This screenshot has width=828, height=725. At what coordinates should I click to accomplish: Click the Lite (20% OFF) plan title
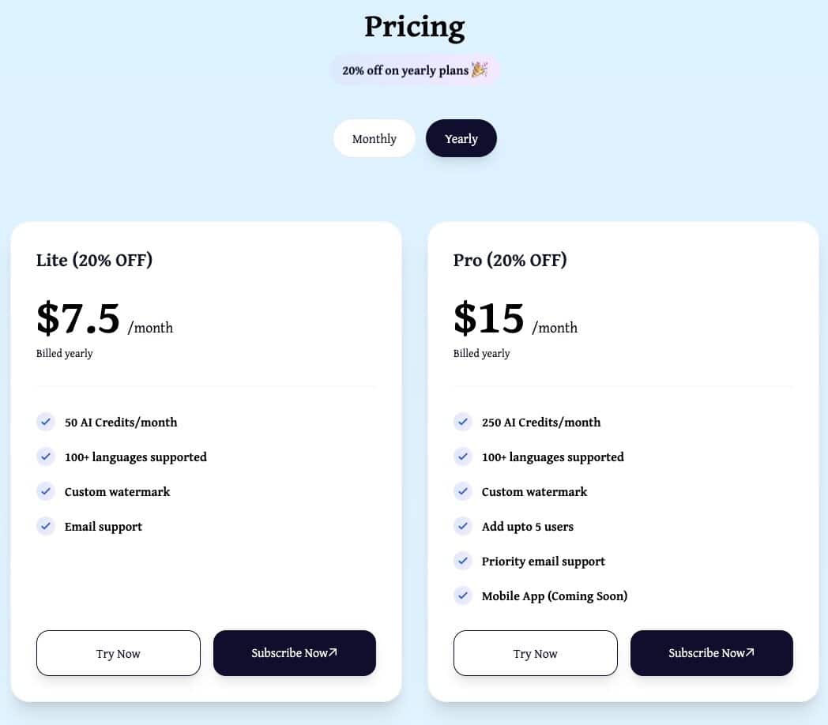94,260
